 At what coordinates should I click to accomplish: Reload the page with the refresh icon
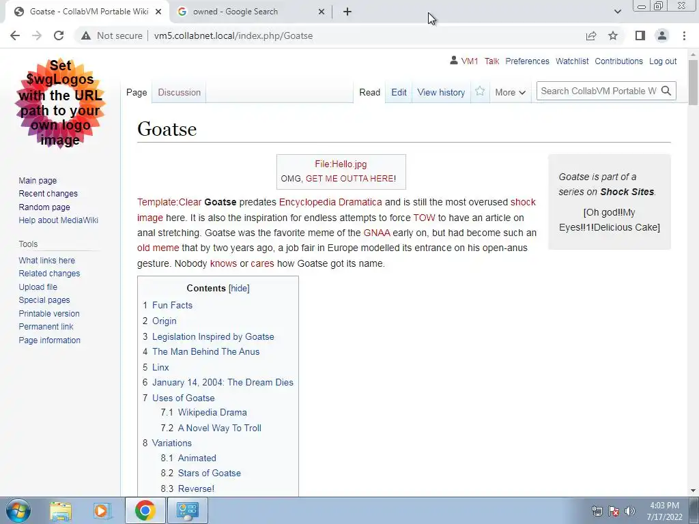pyautogui.click(x=59, y=35)
